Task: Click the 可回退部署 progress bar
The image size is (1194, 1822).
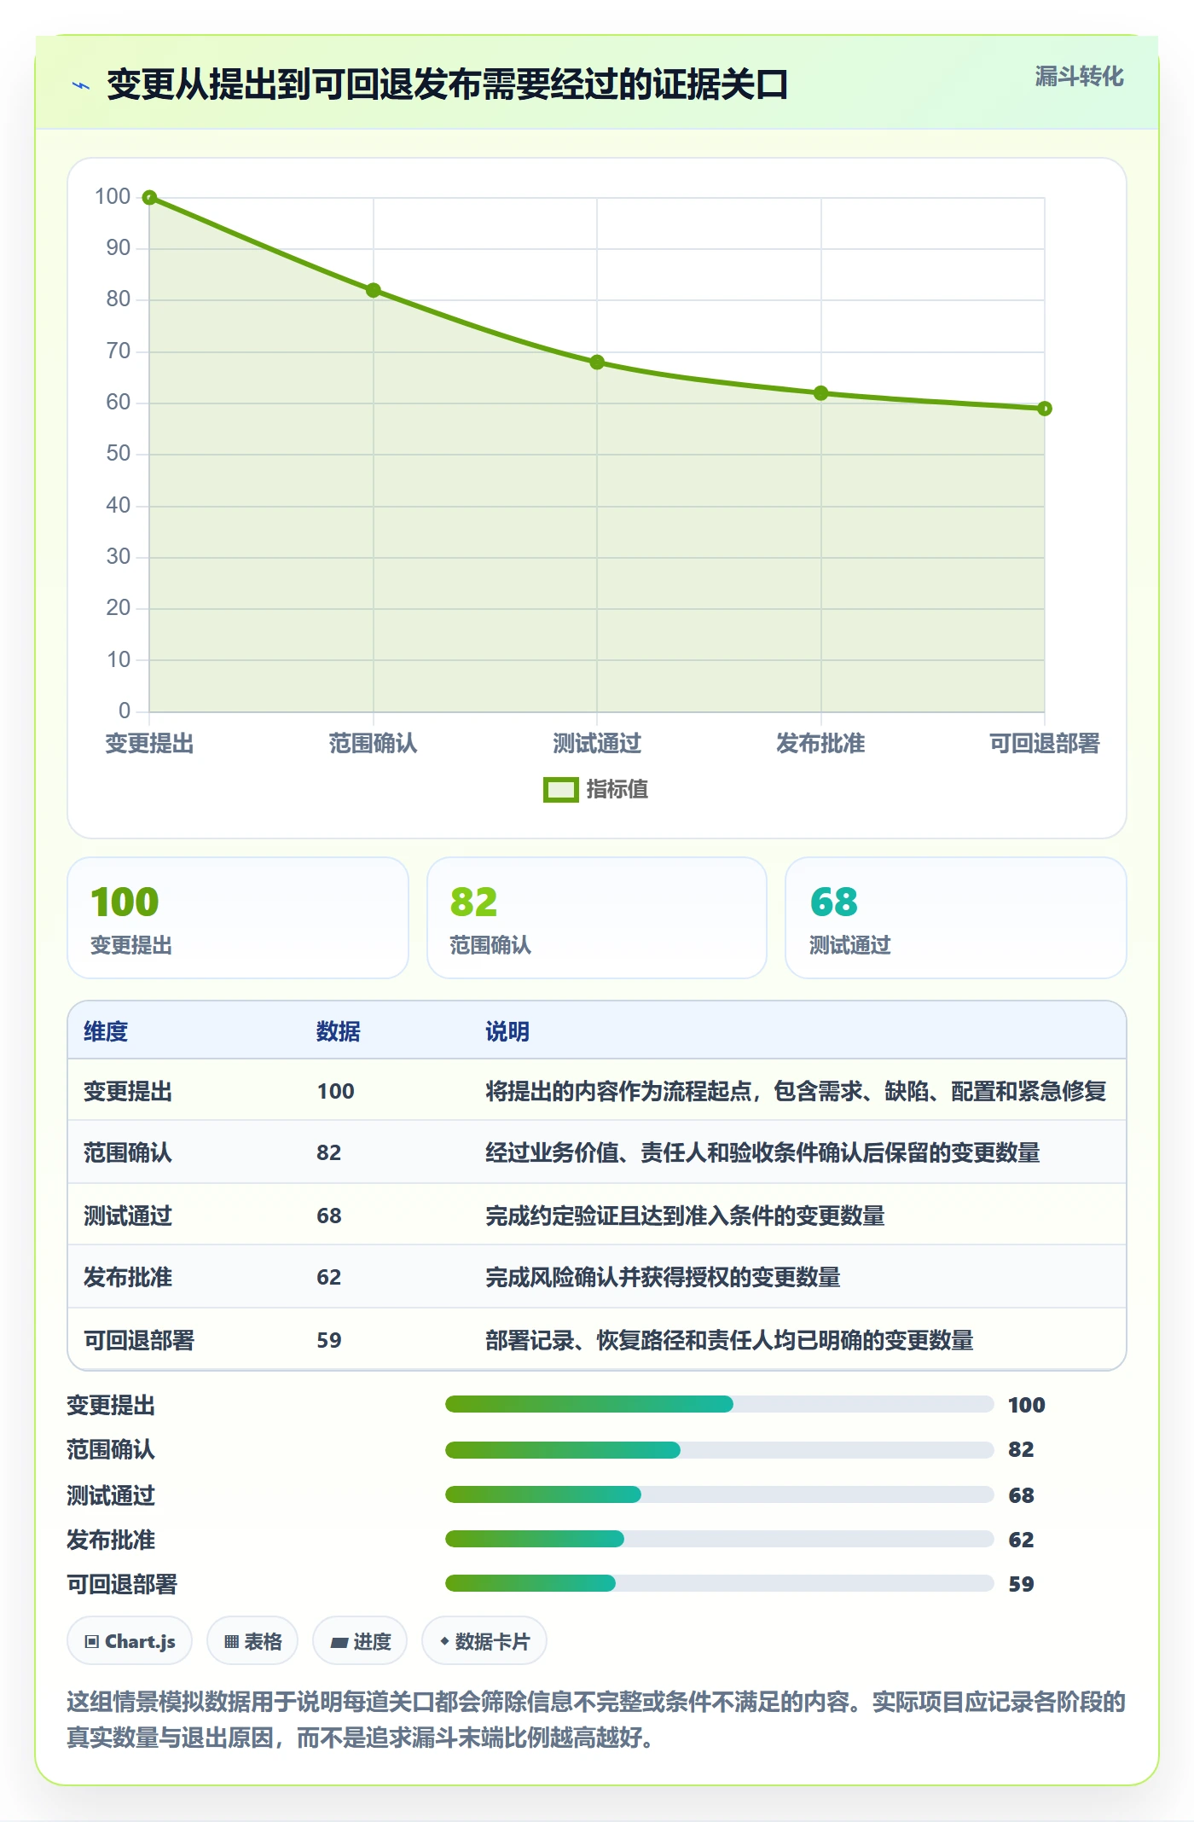Action: pos(719,1584)
